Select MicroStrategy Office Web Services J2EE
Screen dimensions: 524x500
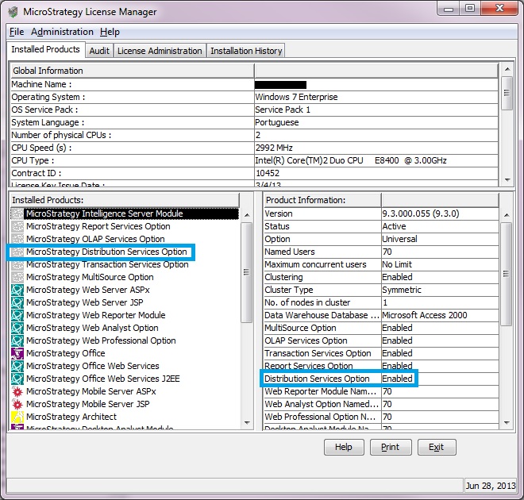[103, 379]
